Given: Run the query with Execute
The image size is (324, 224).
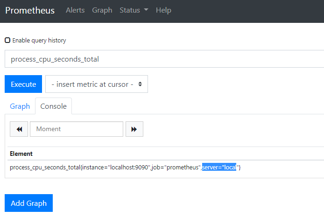Looking at the screenshot, I should coord(23,84).
